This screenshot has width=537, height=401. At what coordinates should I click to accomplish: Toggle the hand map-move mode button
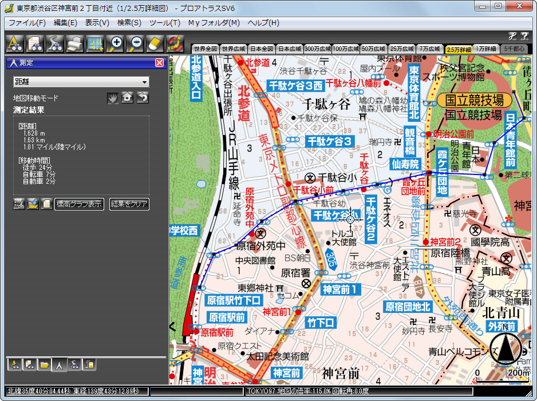[x=113, y=98]
